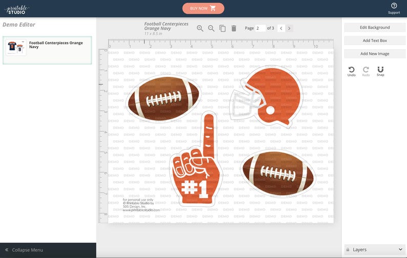Open Support help icon
Screen dimensions: 407x258
pos(394,8)
